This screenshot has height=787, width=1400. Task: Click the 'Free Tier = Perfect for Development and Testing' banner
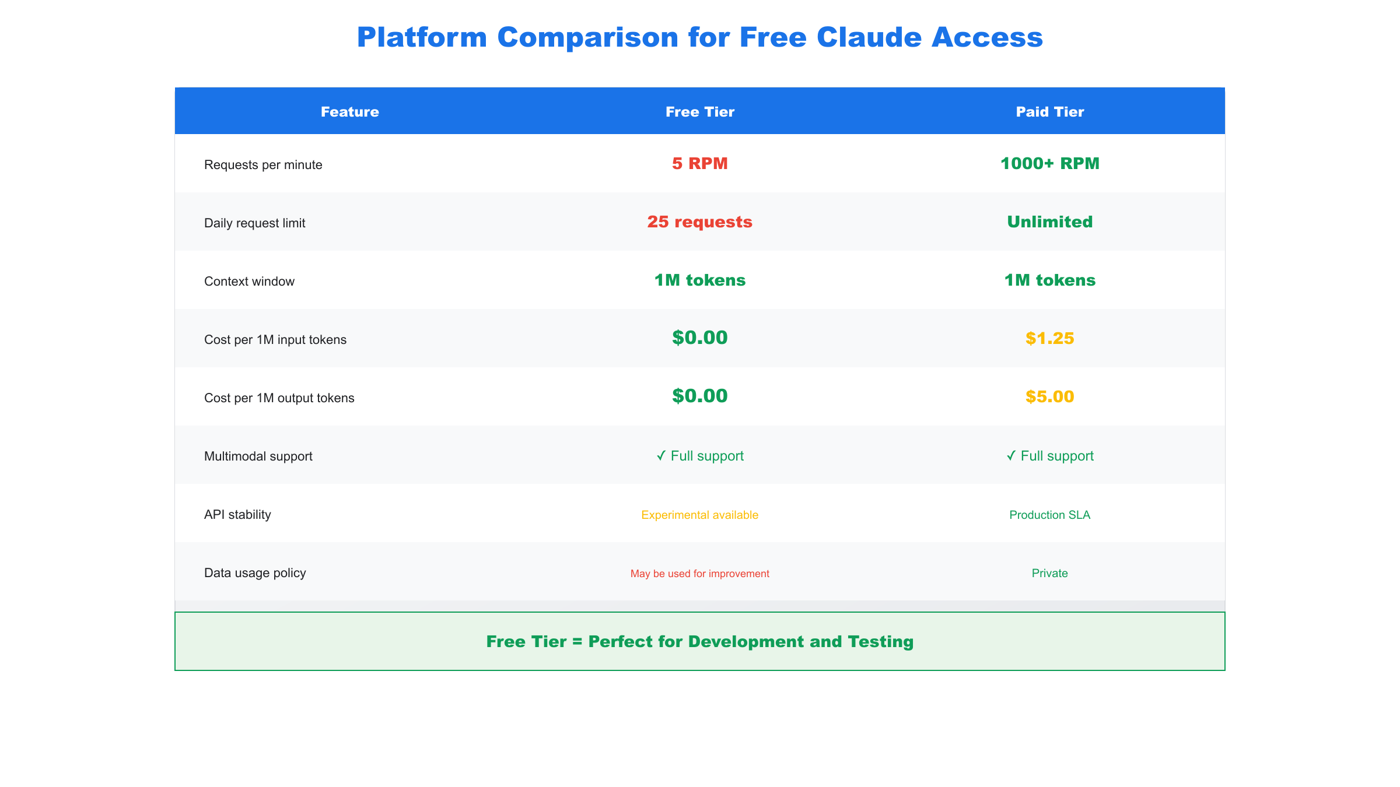(x=700, y=641)
